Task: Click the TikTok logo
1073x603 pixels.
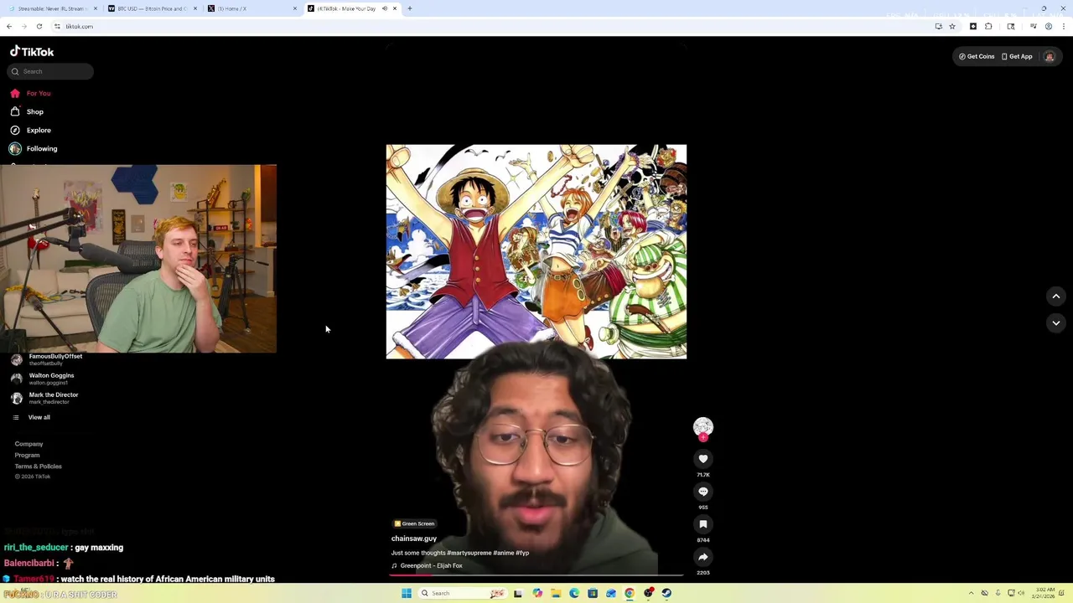Action: click(x=32, y=51)
